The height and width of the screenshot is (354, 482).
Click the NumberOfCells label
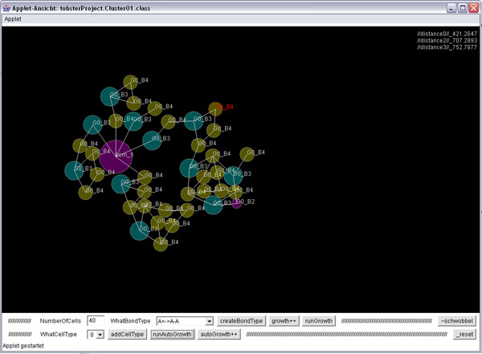(60, 321)
